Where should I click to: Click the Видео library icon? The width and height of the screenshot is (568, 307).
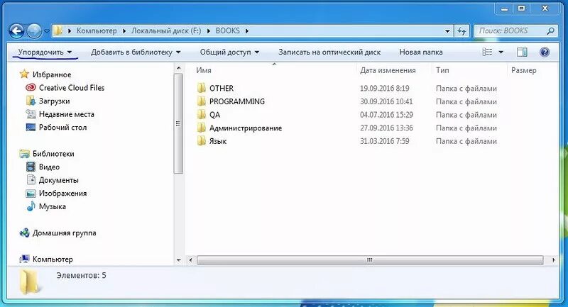tap(31, 167)
